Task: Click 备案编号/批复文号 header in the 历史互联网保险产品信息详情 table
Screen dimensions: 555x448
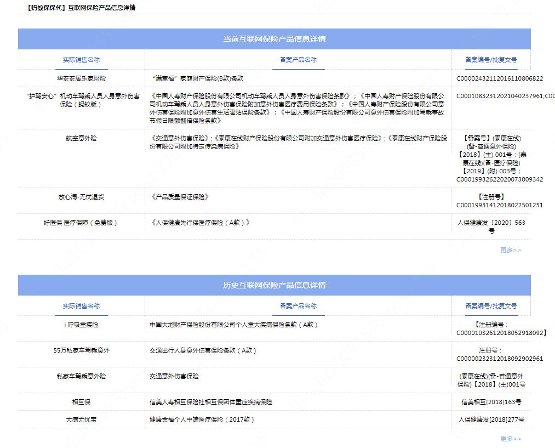Action: click(491, 306)
